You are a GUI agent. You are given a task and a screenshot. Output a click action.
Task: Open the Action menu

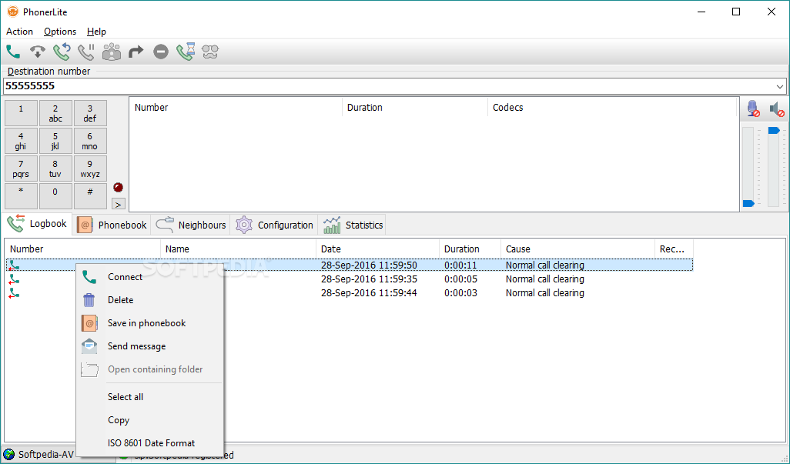[20, 32]
